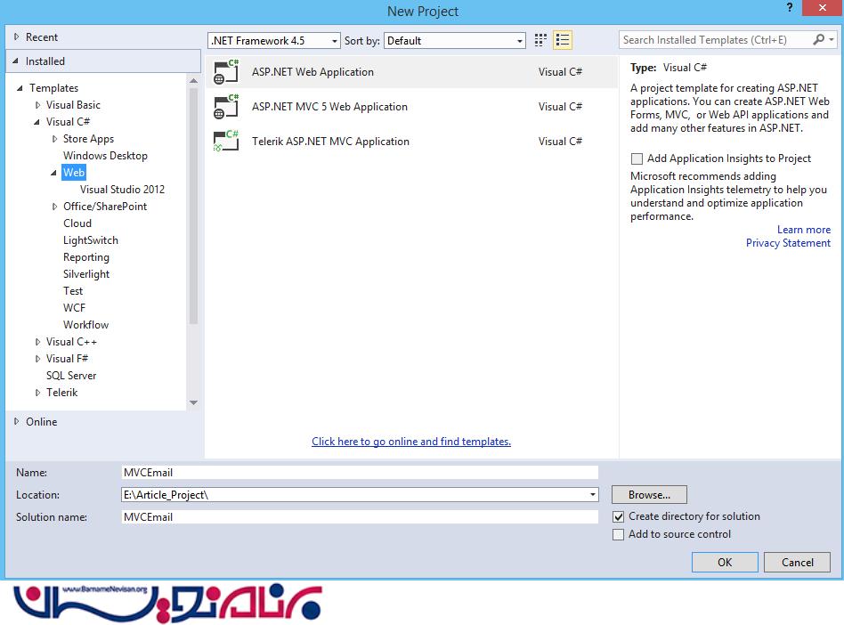Uncheck Create directory for solution
This screenshot has width=844, height=625.
click(x=619, y=516)
